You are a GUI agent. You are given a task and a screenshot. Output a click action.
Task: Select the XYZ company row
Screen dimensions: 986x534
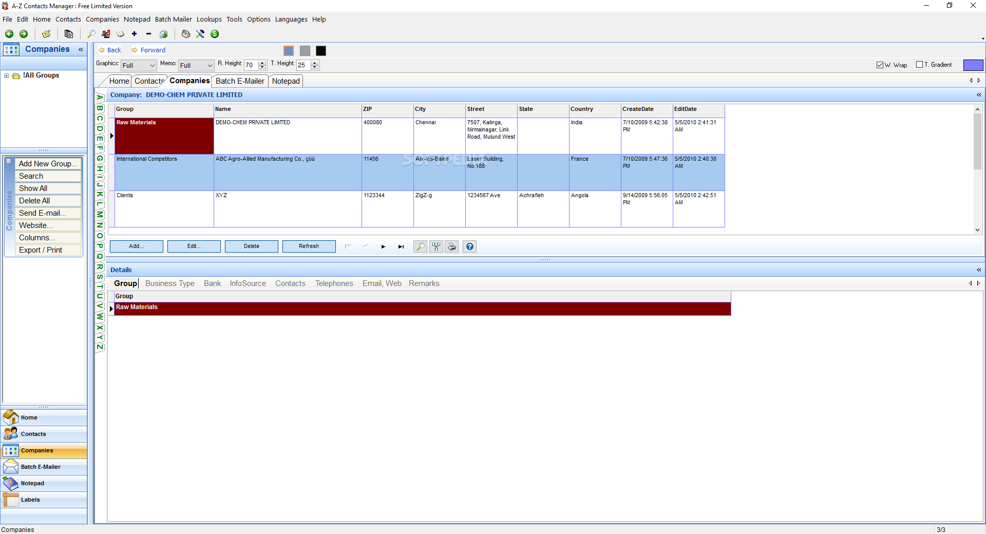pyautogui.click(x=420, y=209)
